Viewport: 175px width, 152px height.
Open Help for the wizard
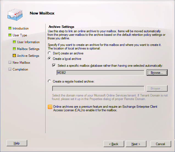17,143
